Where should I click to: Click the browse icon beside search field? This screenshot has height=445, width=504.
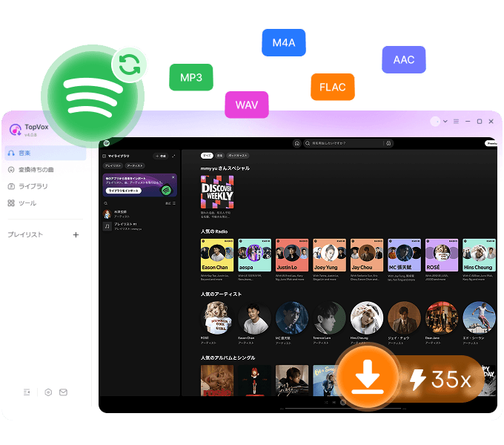click(x=388, y=143)
